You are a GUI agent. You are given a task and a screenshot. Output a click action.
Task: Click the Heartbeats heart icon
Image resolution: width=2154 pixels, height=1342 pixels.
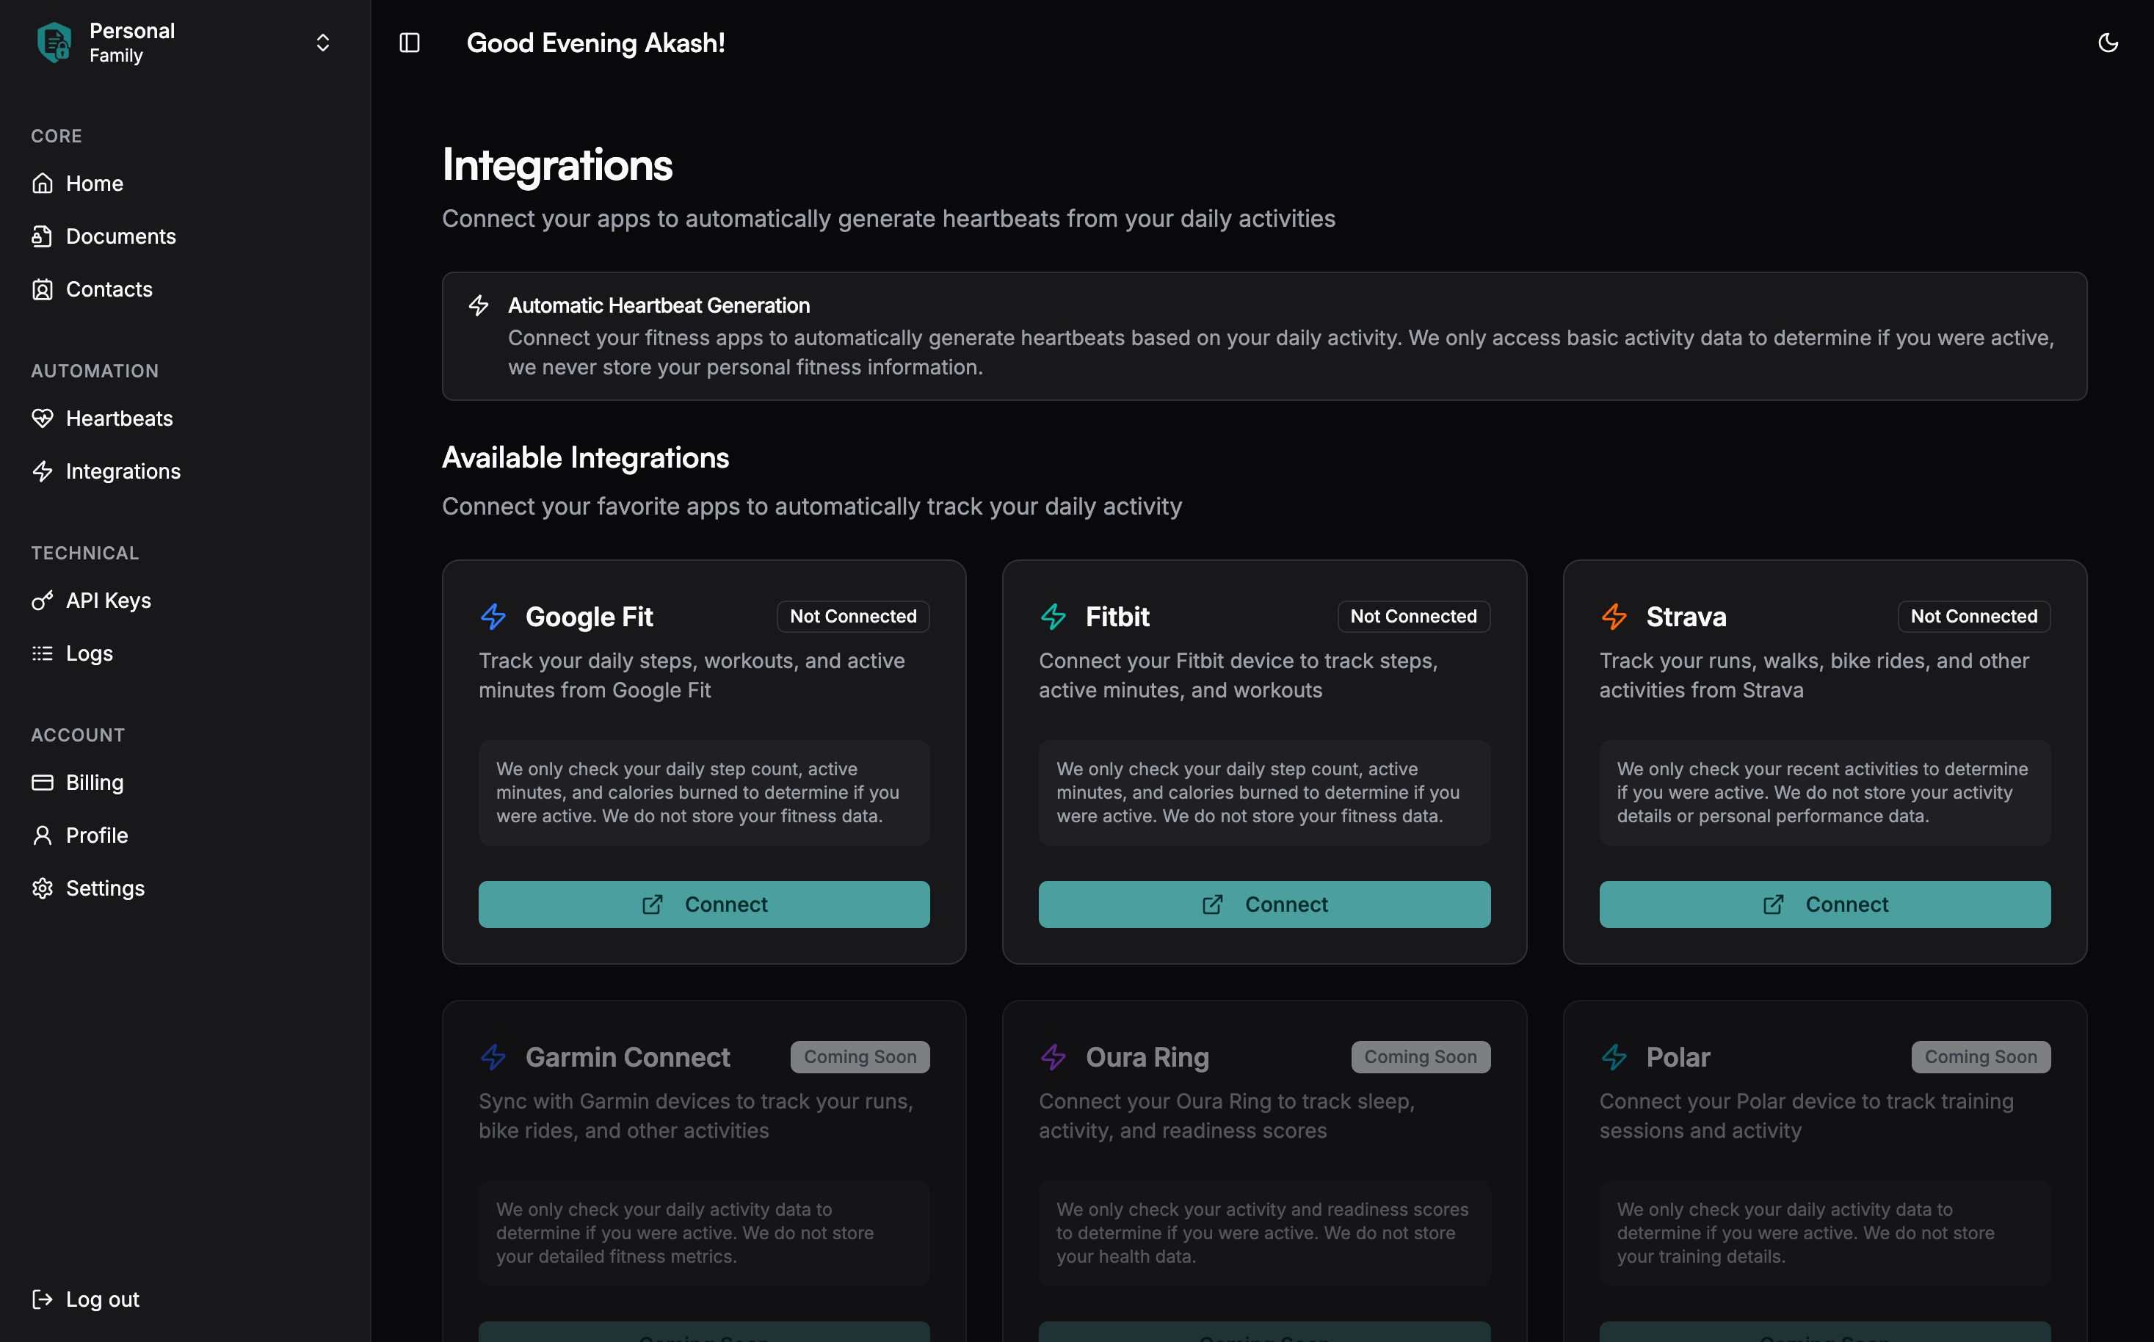tap(42, 418)
